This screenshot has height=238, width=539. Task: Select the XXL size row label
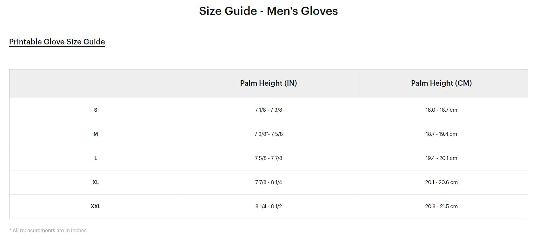[96, 207]
